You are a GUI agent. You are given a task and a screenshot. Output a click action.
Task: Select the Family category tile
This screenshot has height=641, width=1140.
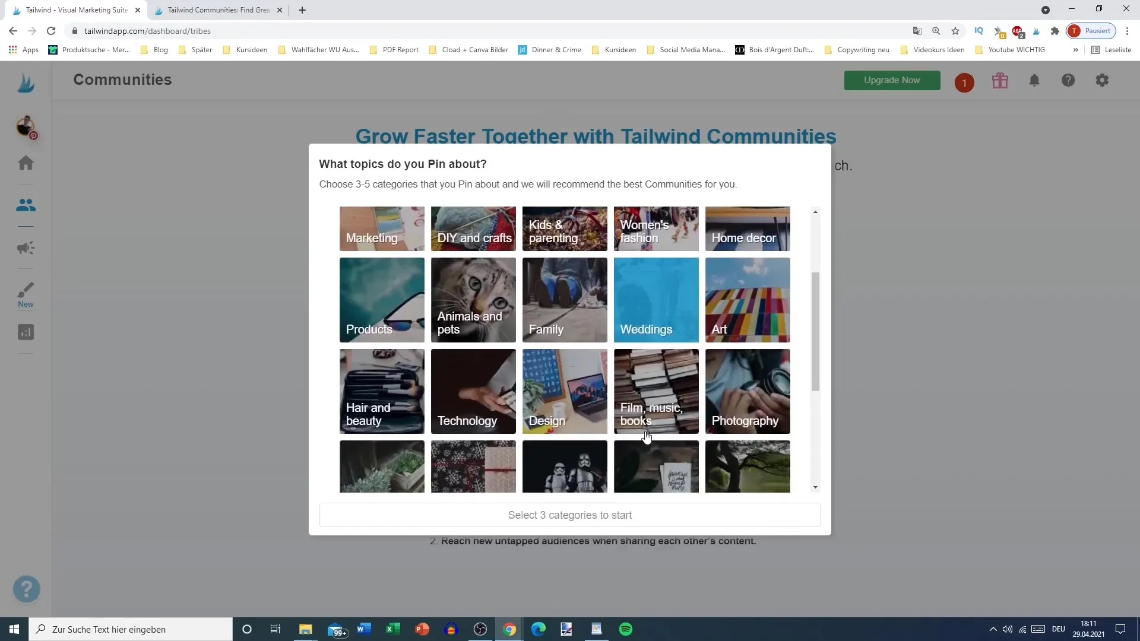[565, 300]
